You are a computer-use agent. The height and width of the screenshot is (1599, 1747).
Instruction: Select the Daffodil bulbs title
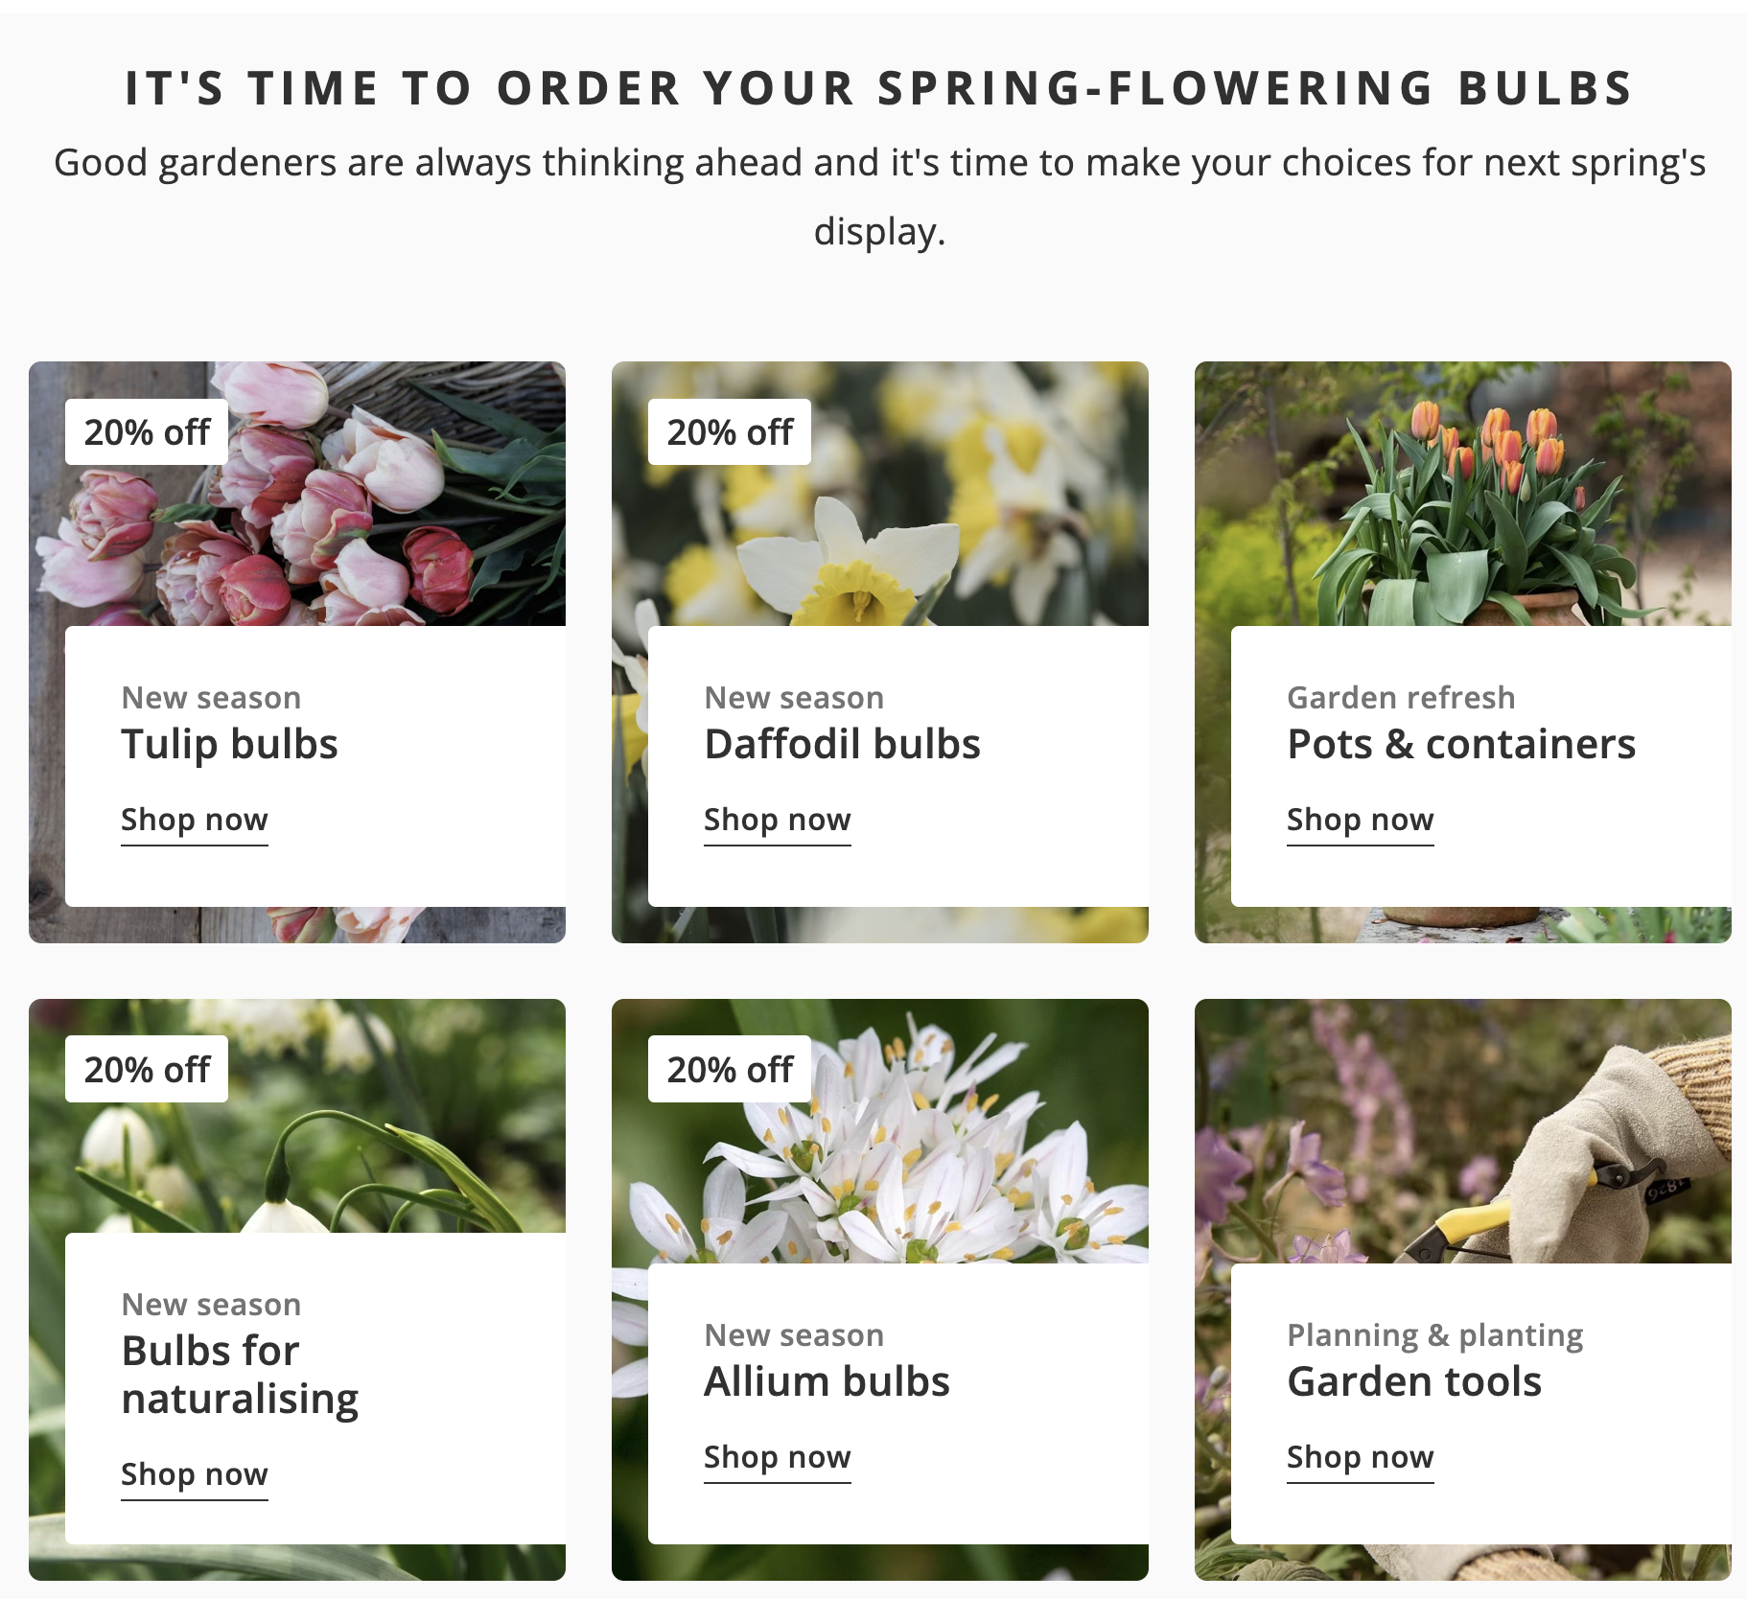click(x=842, y=745)
